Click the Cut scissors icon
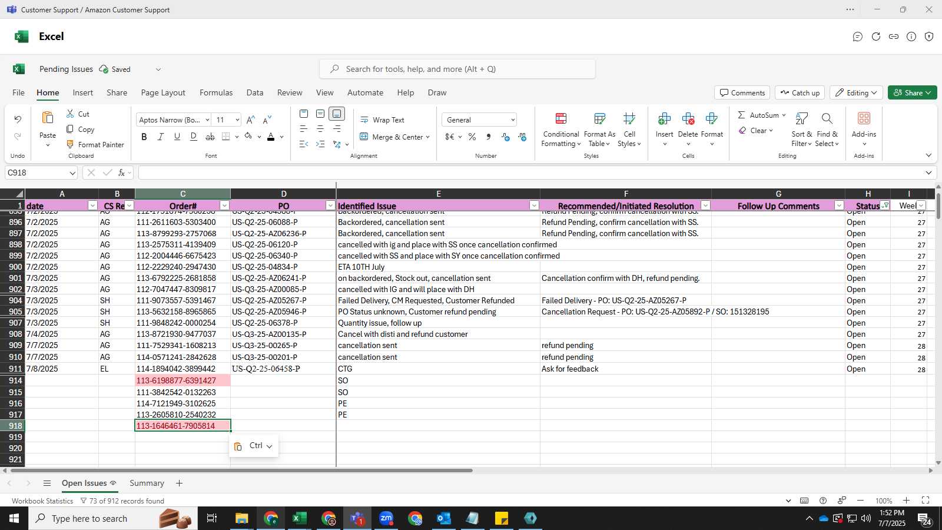The height and width of the screenshot is (530, 942). coord(70,114)
